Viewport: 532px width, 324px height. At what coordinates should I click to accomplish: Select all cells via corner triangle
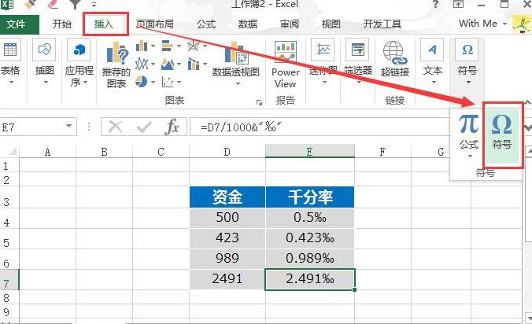click(x=12, y=152)
